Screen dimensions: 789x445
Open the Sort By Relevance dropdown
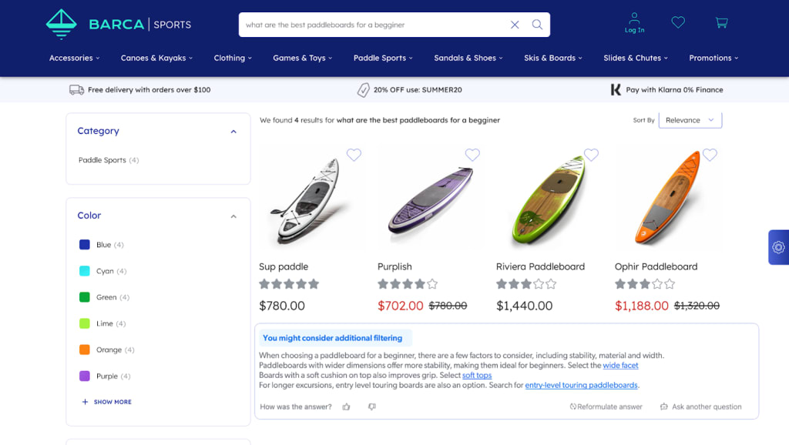pyautogui.click(x=690, y=120)
